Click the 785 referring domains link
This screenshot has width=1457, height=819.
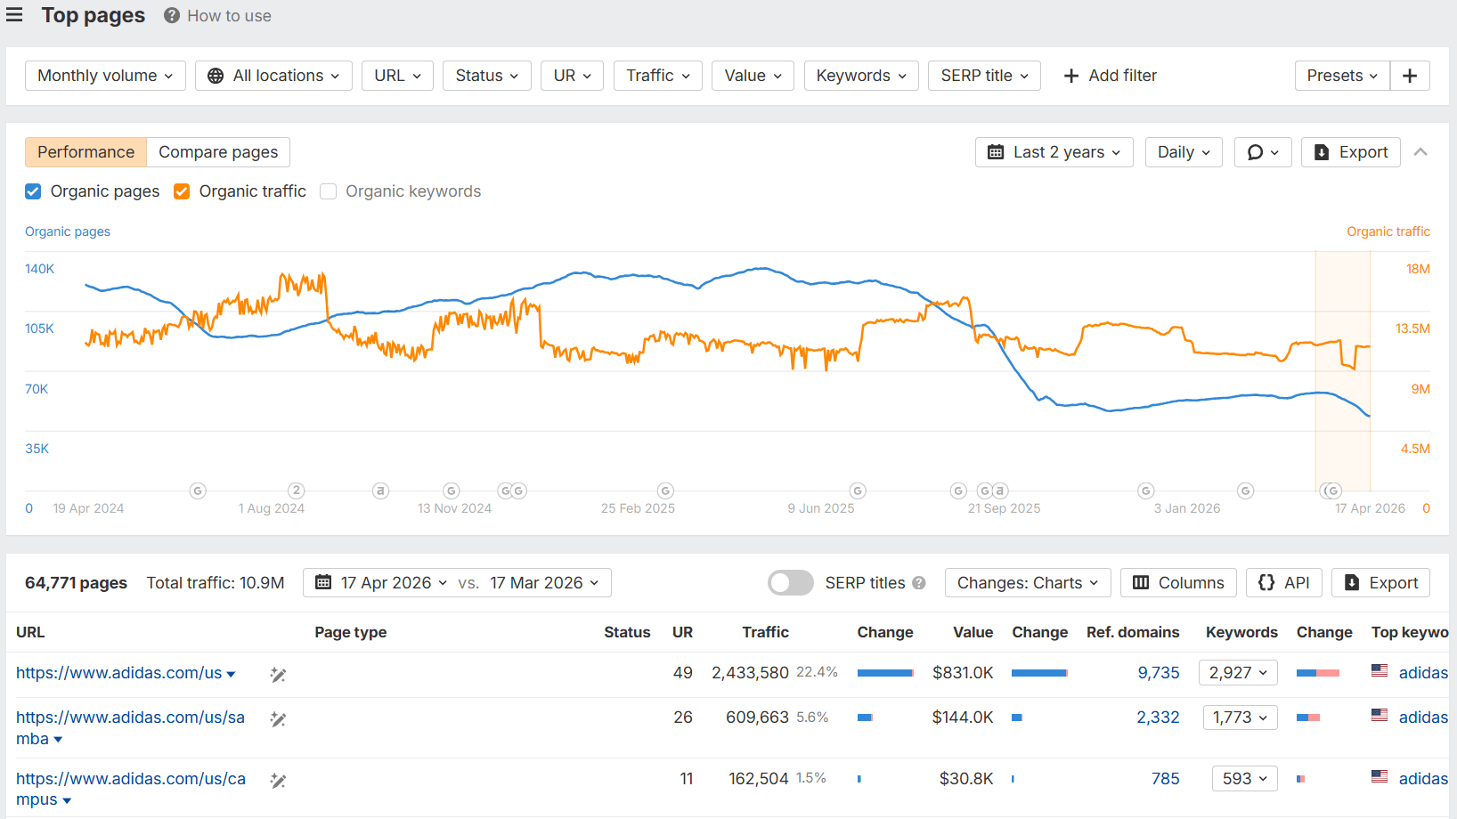[1165, 779]
